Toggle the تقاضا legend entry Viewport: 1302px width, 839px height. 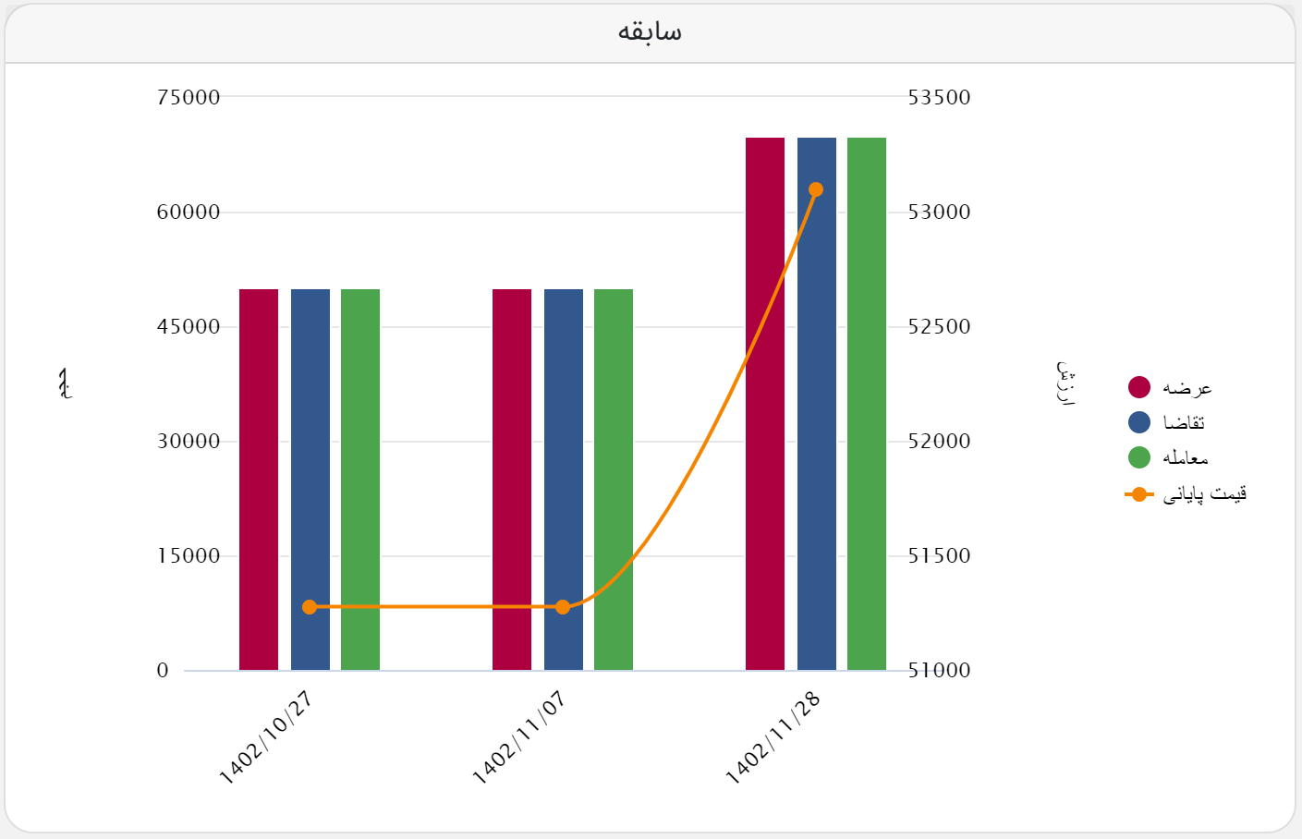click(x=1184, y=423)
